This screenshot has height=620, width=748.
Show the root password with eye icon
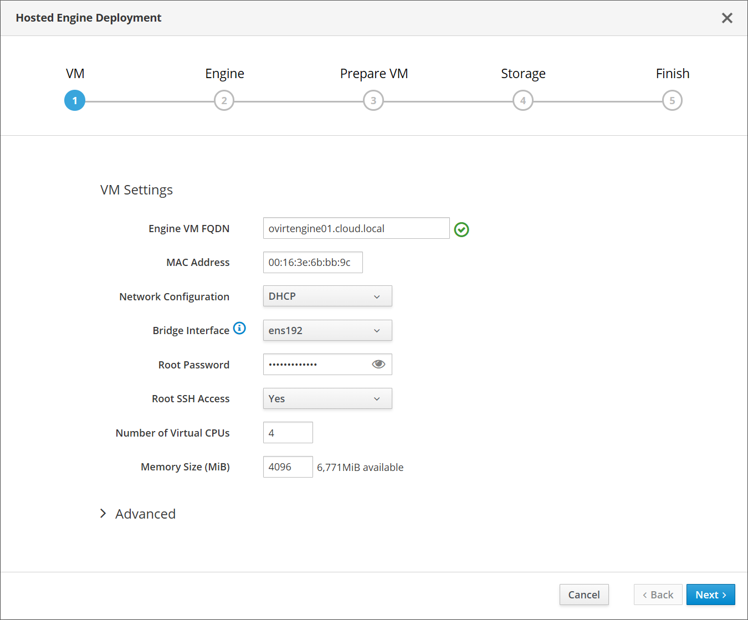(378, 364)
